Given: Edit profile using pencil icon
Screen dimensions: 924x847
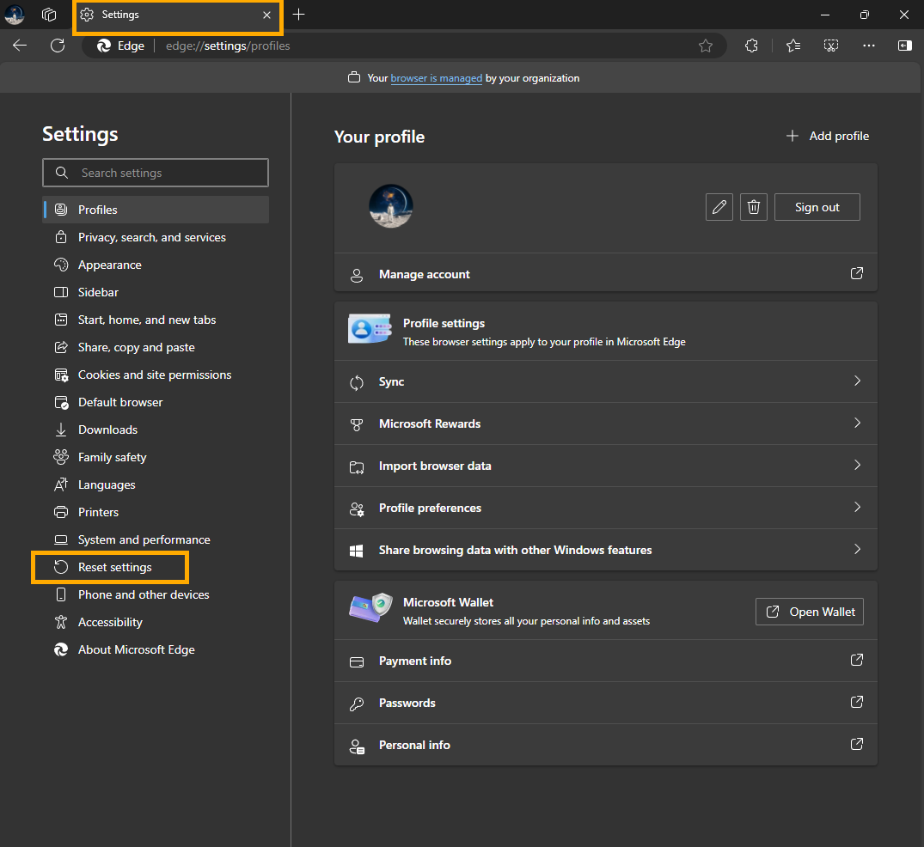Looking at the screenshot, I should coord(719,207).
